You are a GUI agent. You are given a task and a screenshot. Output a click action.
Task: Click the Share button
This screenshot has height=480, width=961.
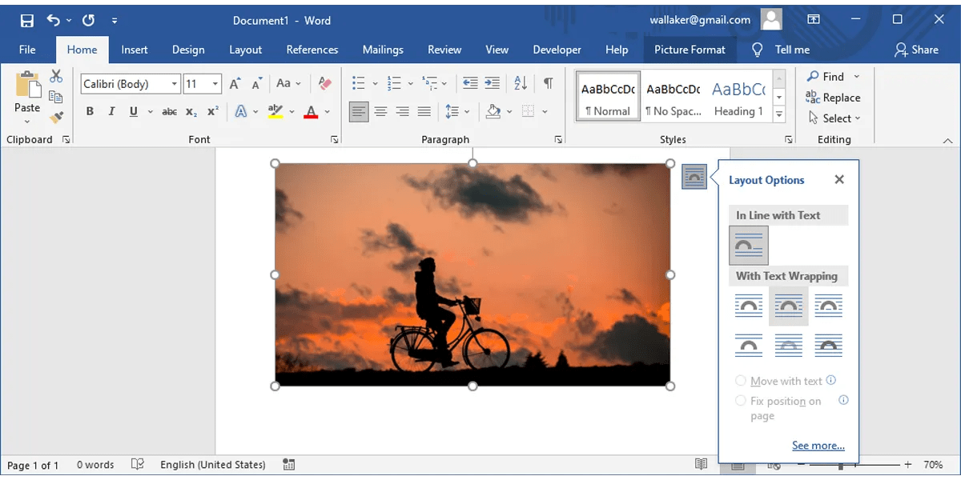(x=916, y=50)
